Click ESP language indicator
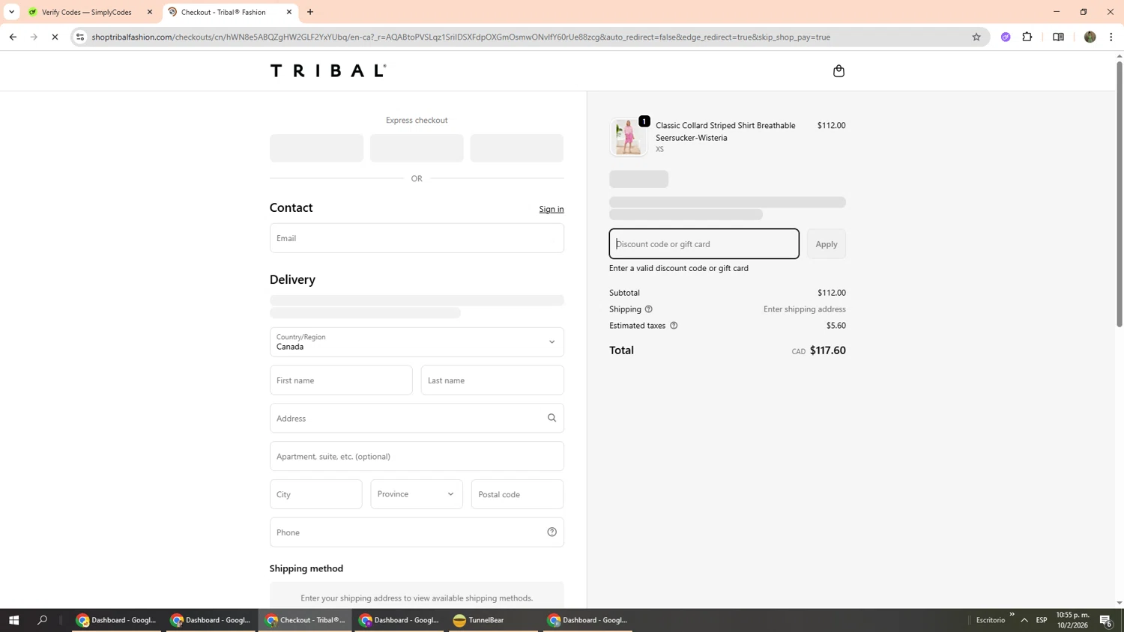This screenshot has width=1124, height=632. [x=1042, y=620]
